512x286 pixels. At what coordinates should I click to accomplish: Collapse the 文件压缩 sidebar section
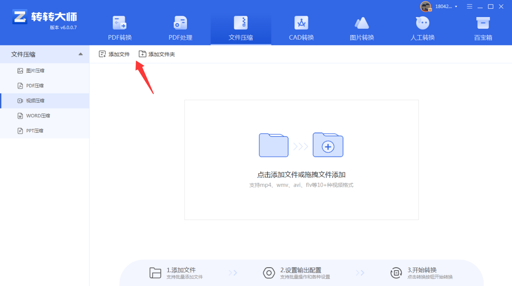click(x=80, y=54)
